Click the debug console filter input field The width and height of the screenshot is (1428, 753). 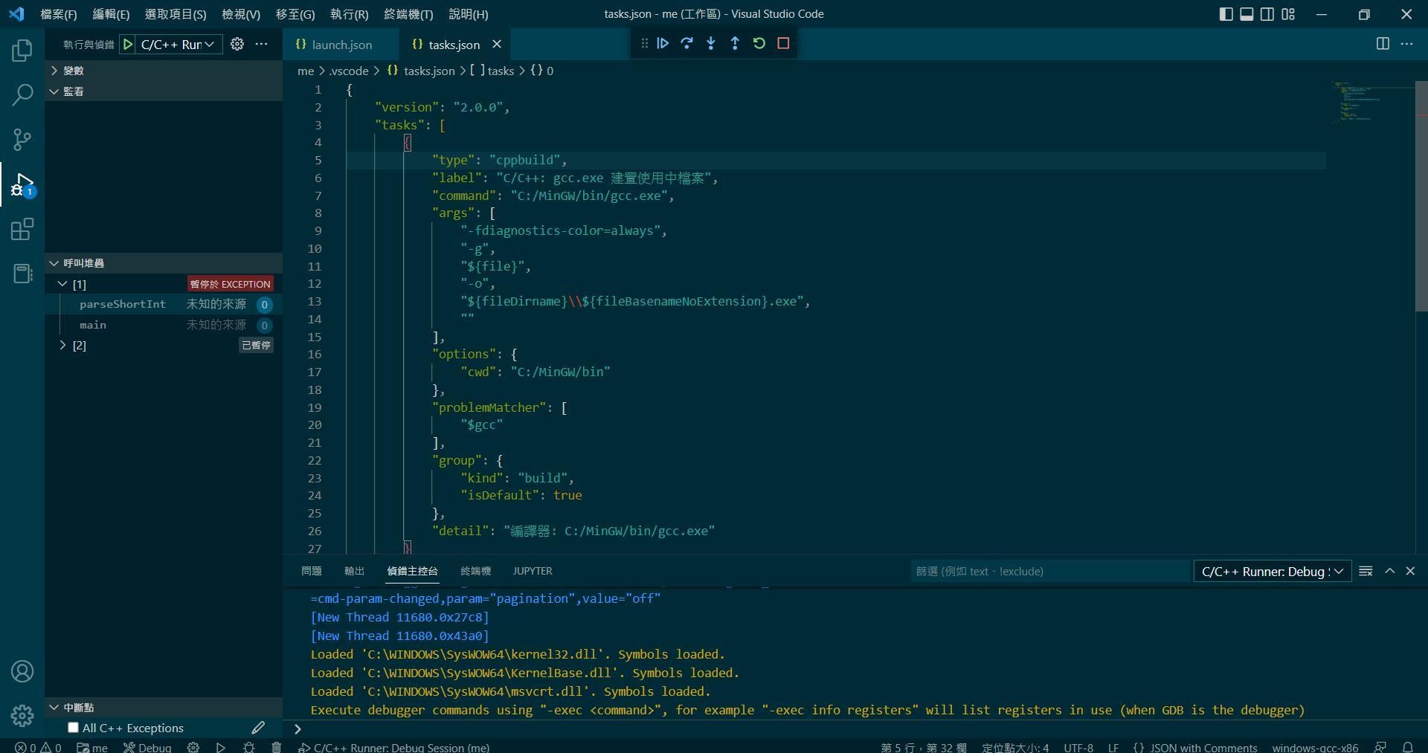pyautogui.click(x=1041, y=571)
